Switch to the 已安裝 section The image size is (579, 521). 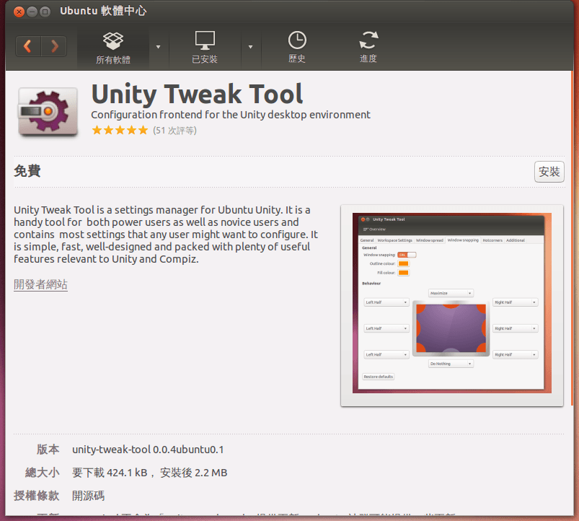click(204, 46)
